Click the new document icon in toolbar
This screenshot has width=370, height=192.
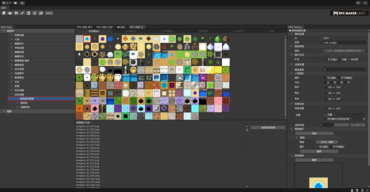point(4,13)
